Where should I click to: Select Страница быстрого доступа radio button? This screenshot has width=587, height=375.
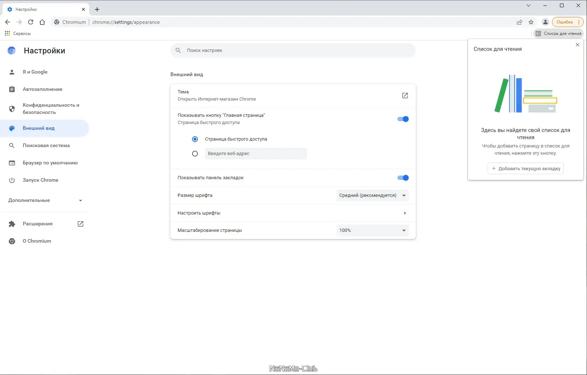[x=195, y=139]
